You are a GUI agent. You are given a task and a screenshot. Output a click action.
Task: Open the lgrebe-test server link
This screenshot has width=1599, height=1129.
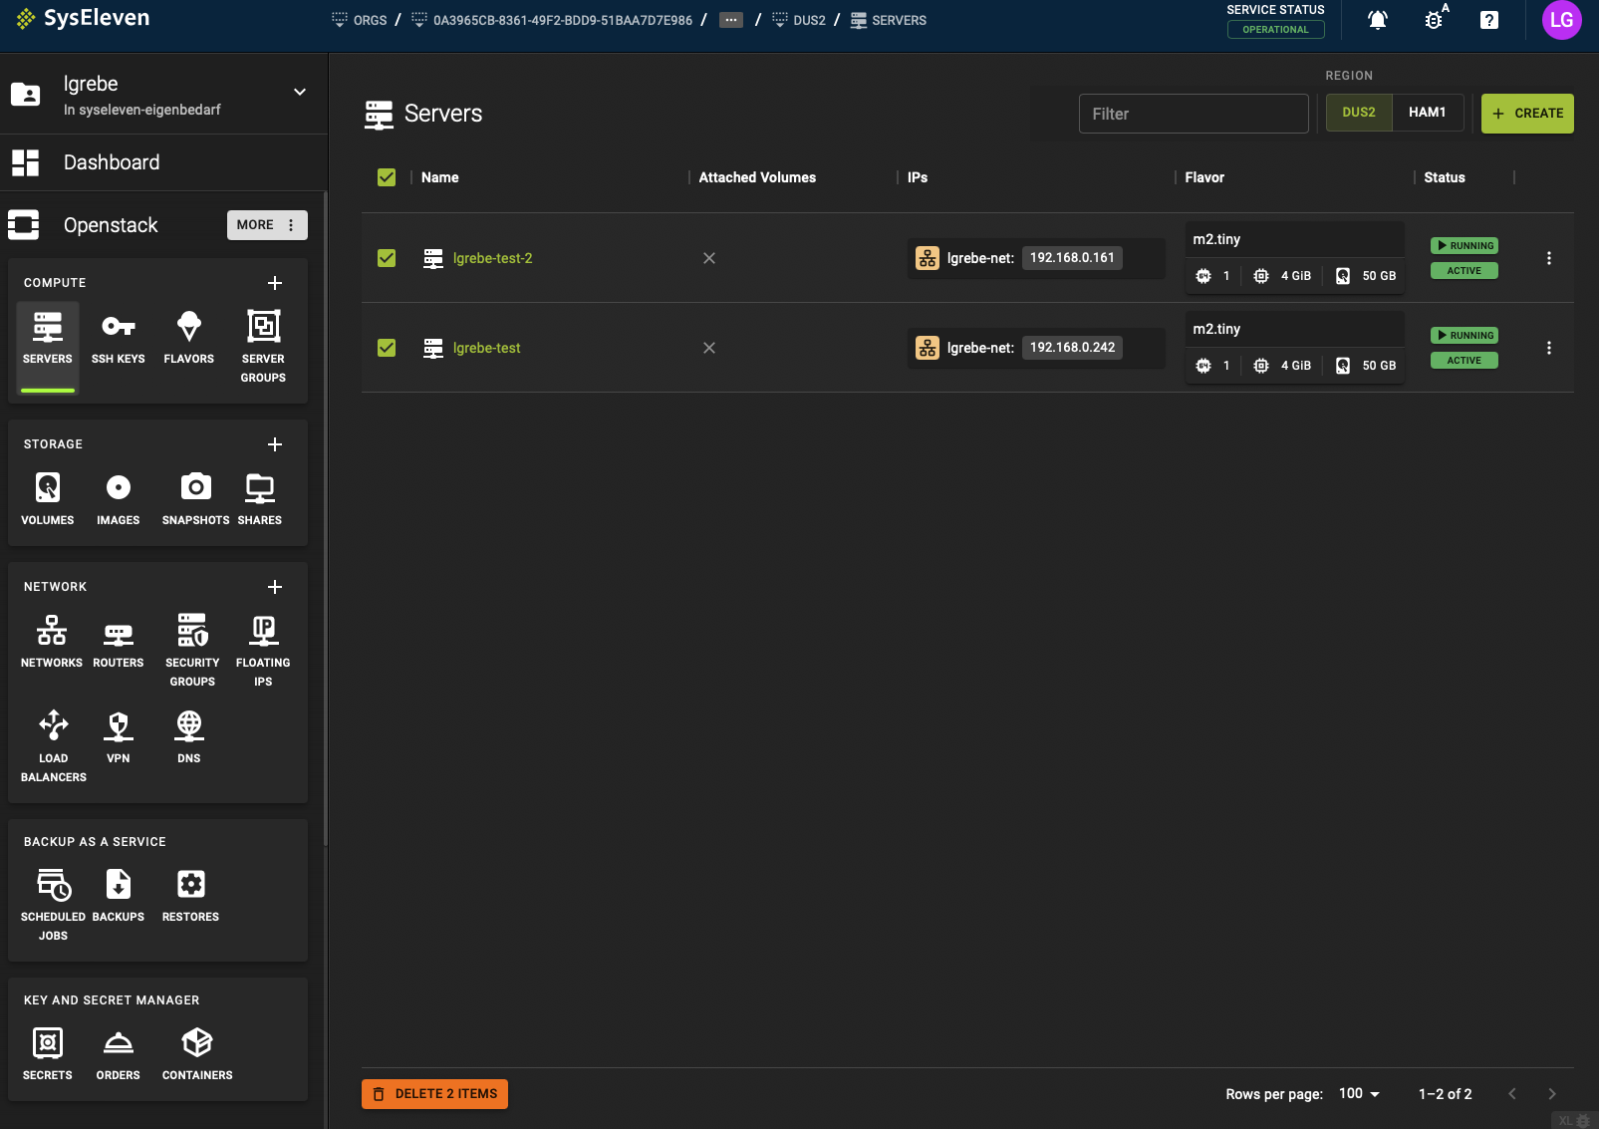tap(486, 348)
